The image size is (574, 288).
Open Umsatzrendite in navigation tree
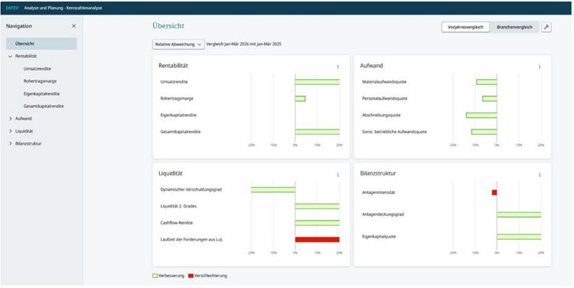pos(38,69)
